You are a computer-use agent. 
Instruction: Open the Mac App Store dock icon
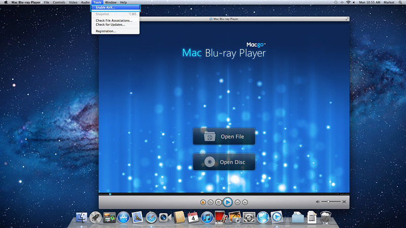pyautogui.click(x=123, y=217)
